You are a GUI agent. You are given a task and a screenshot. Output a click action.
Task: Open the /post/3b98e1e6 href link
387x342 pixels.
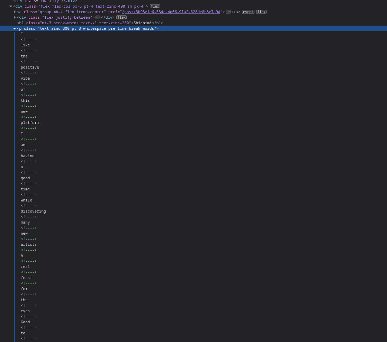point(171,12)
